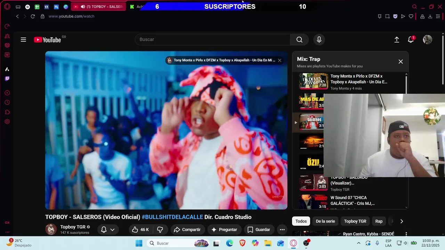Image resolution: width=445 pixels, height=250 pixels.
Task: Dismiss the Tony Monta up-next overlay
Action: (280, 60)
